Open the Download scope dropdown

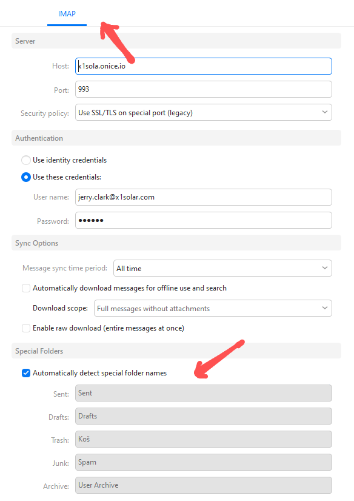click(x=213, y=308)
